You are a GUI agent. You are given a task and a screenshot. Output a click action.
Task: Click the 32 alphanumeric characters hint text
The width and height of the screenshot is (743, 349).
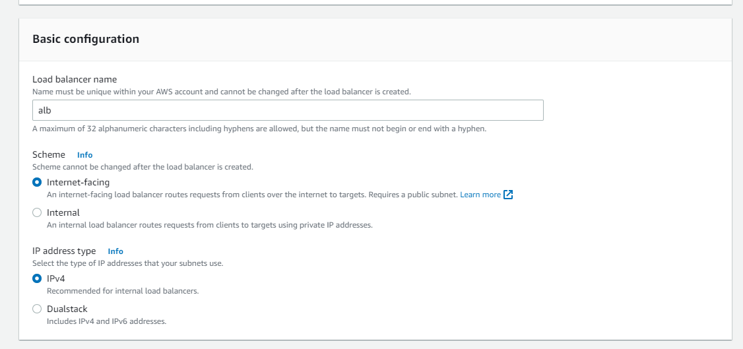(x=259, y=129)
